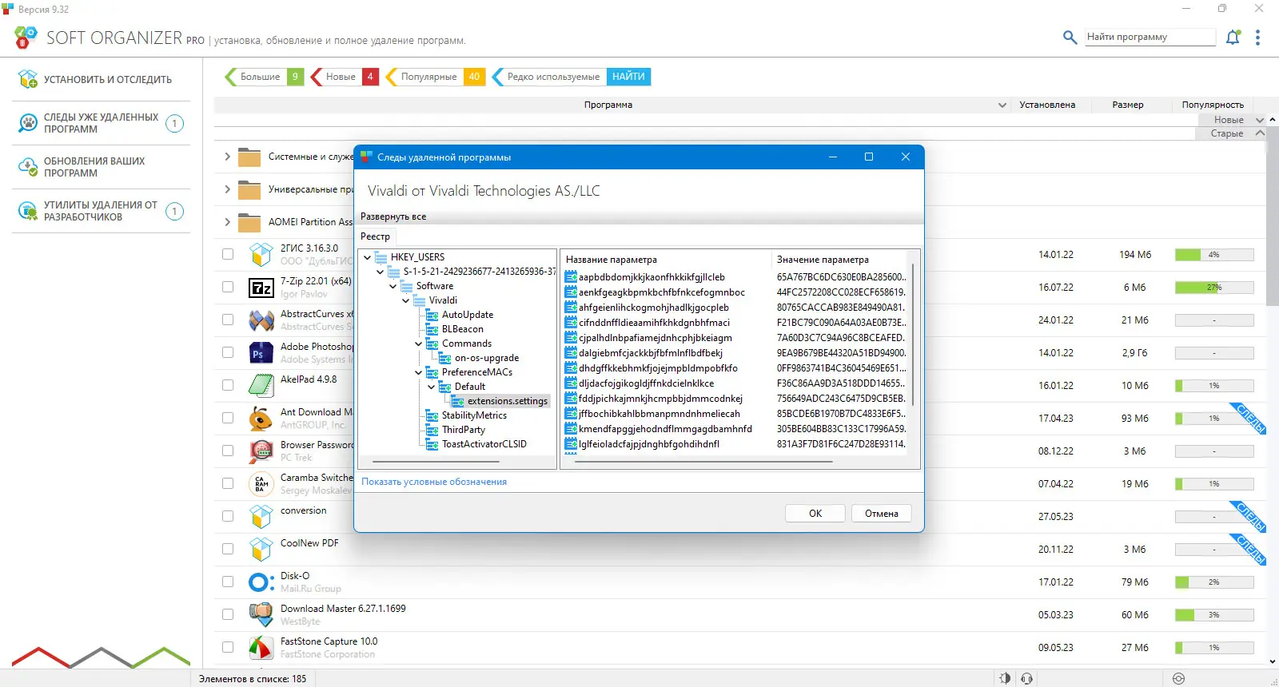Click the search magnifier icon

(1070, 38)
